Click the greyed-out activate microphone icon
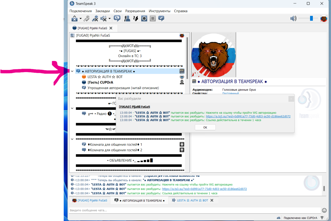331x221 pixels. (87, 18)
